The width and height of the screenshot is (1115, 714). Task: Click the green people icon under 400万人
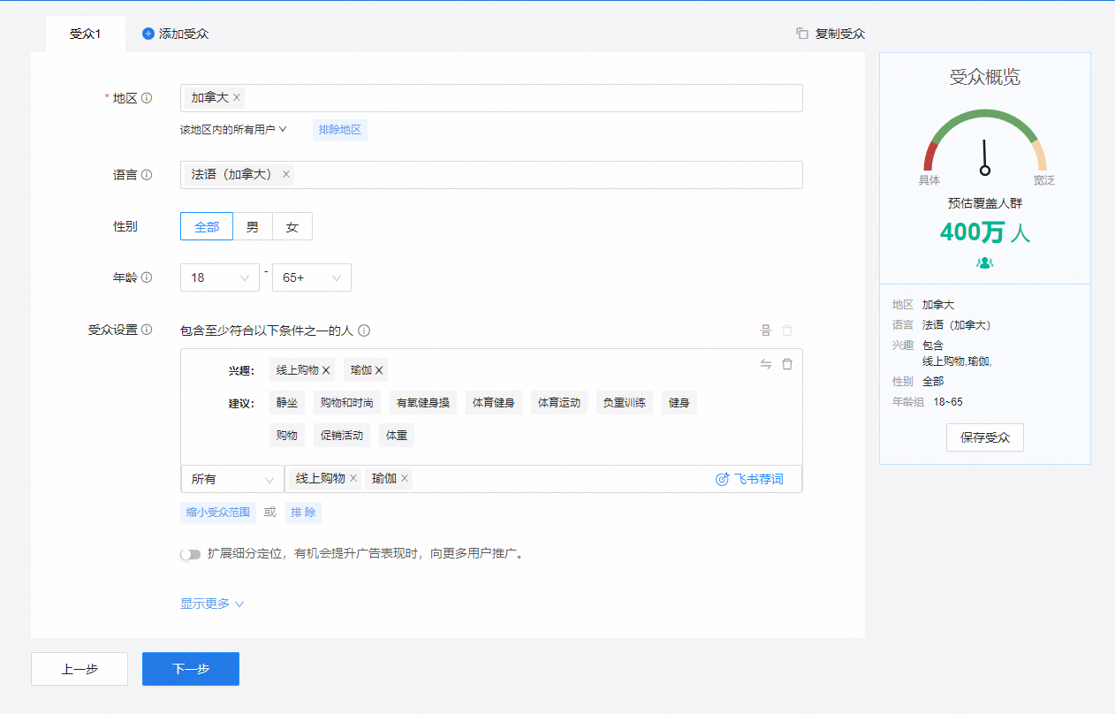pyautogui.click(x=984, y=262)
